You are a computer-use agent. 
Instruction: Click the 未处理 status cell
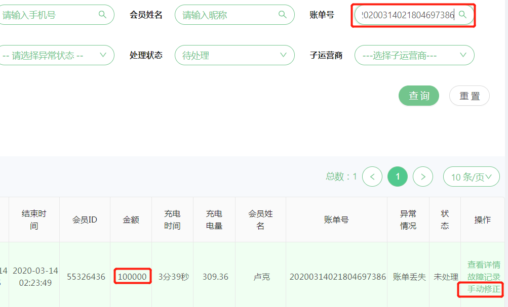(x=446, y=277)
